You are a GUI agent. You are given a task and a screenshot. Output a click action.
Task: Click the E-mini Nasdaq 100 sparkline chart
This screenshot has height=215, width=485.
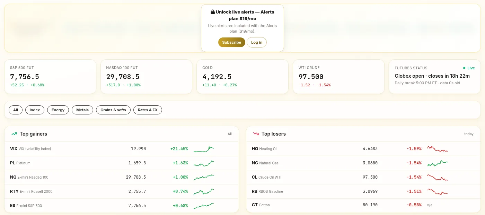click(x=204, y=177)
